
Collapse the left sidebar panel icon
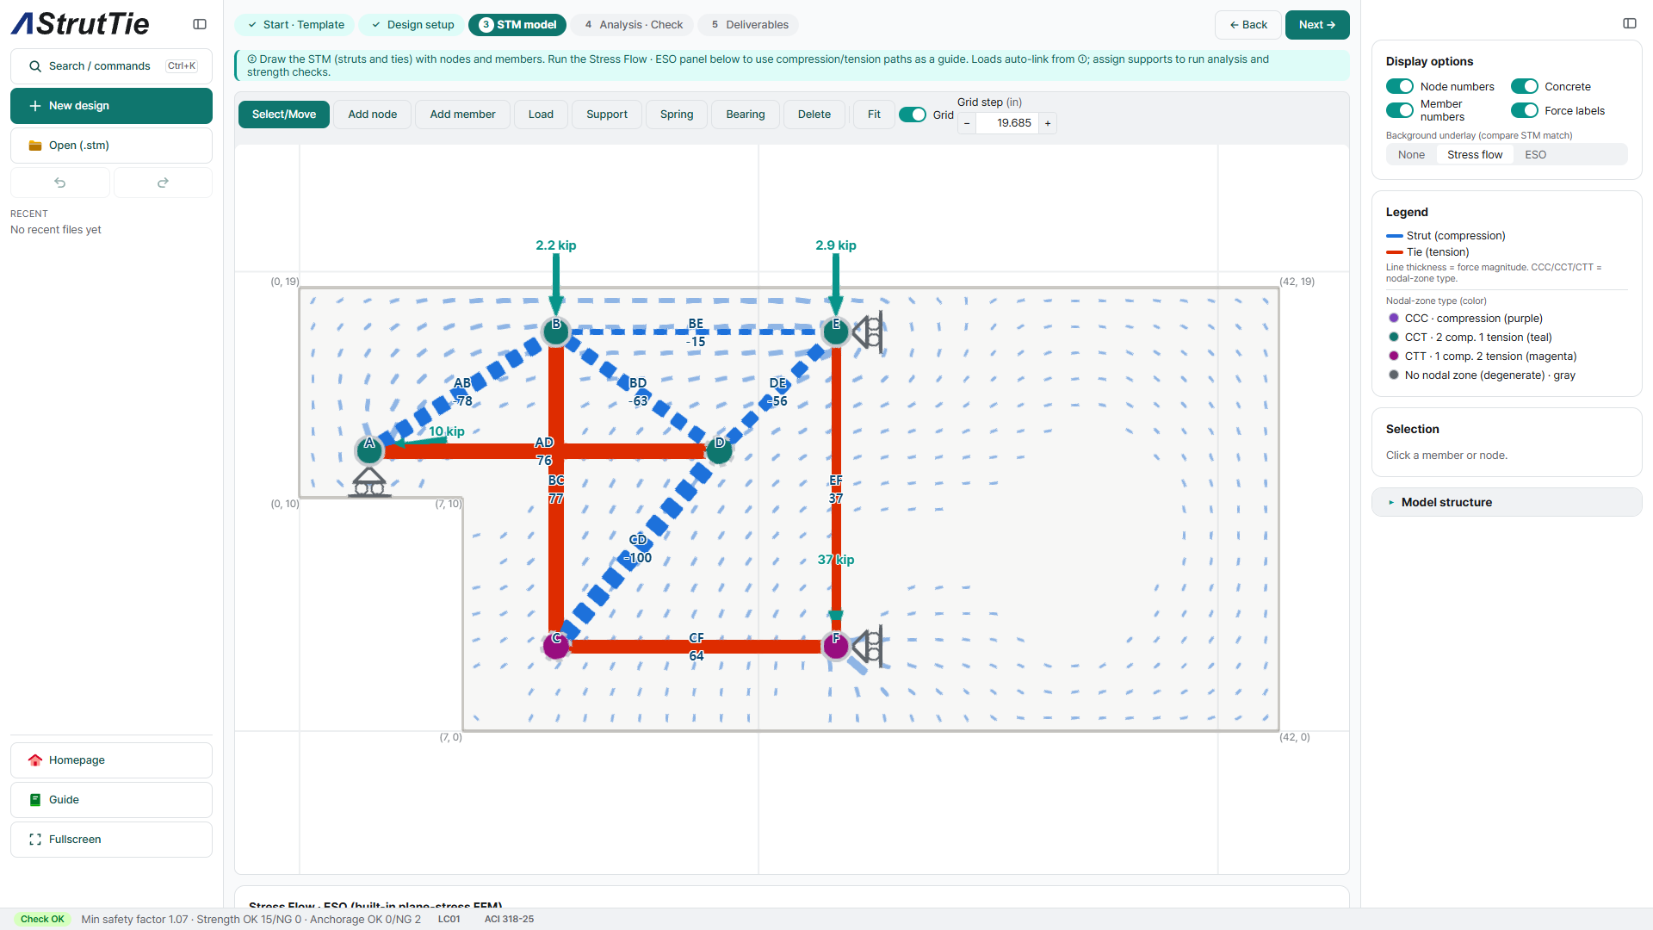200,24
